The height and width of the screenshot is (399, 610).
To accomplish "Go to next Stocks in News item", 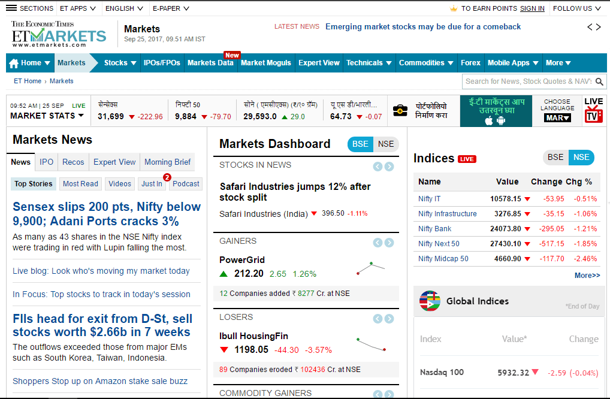I will [389, 167].
